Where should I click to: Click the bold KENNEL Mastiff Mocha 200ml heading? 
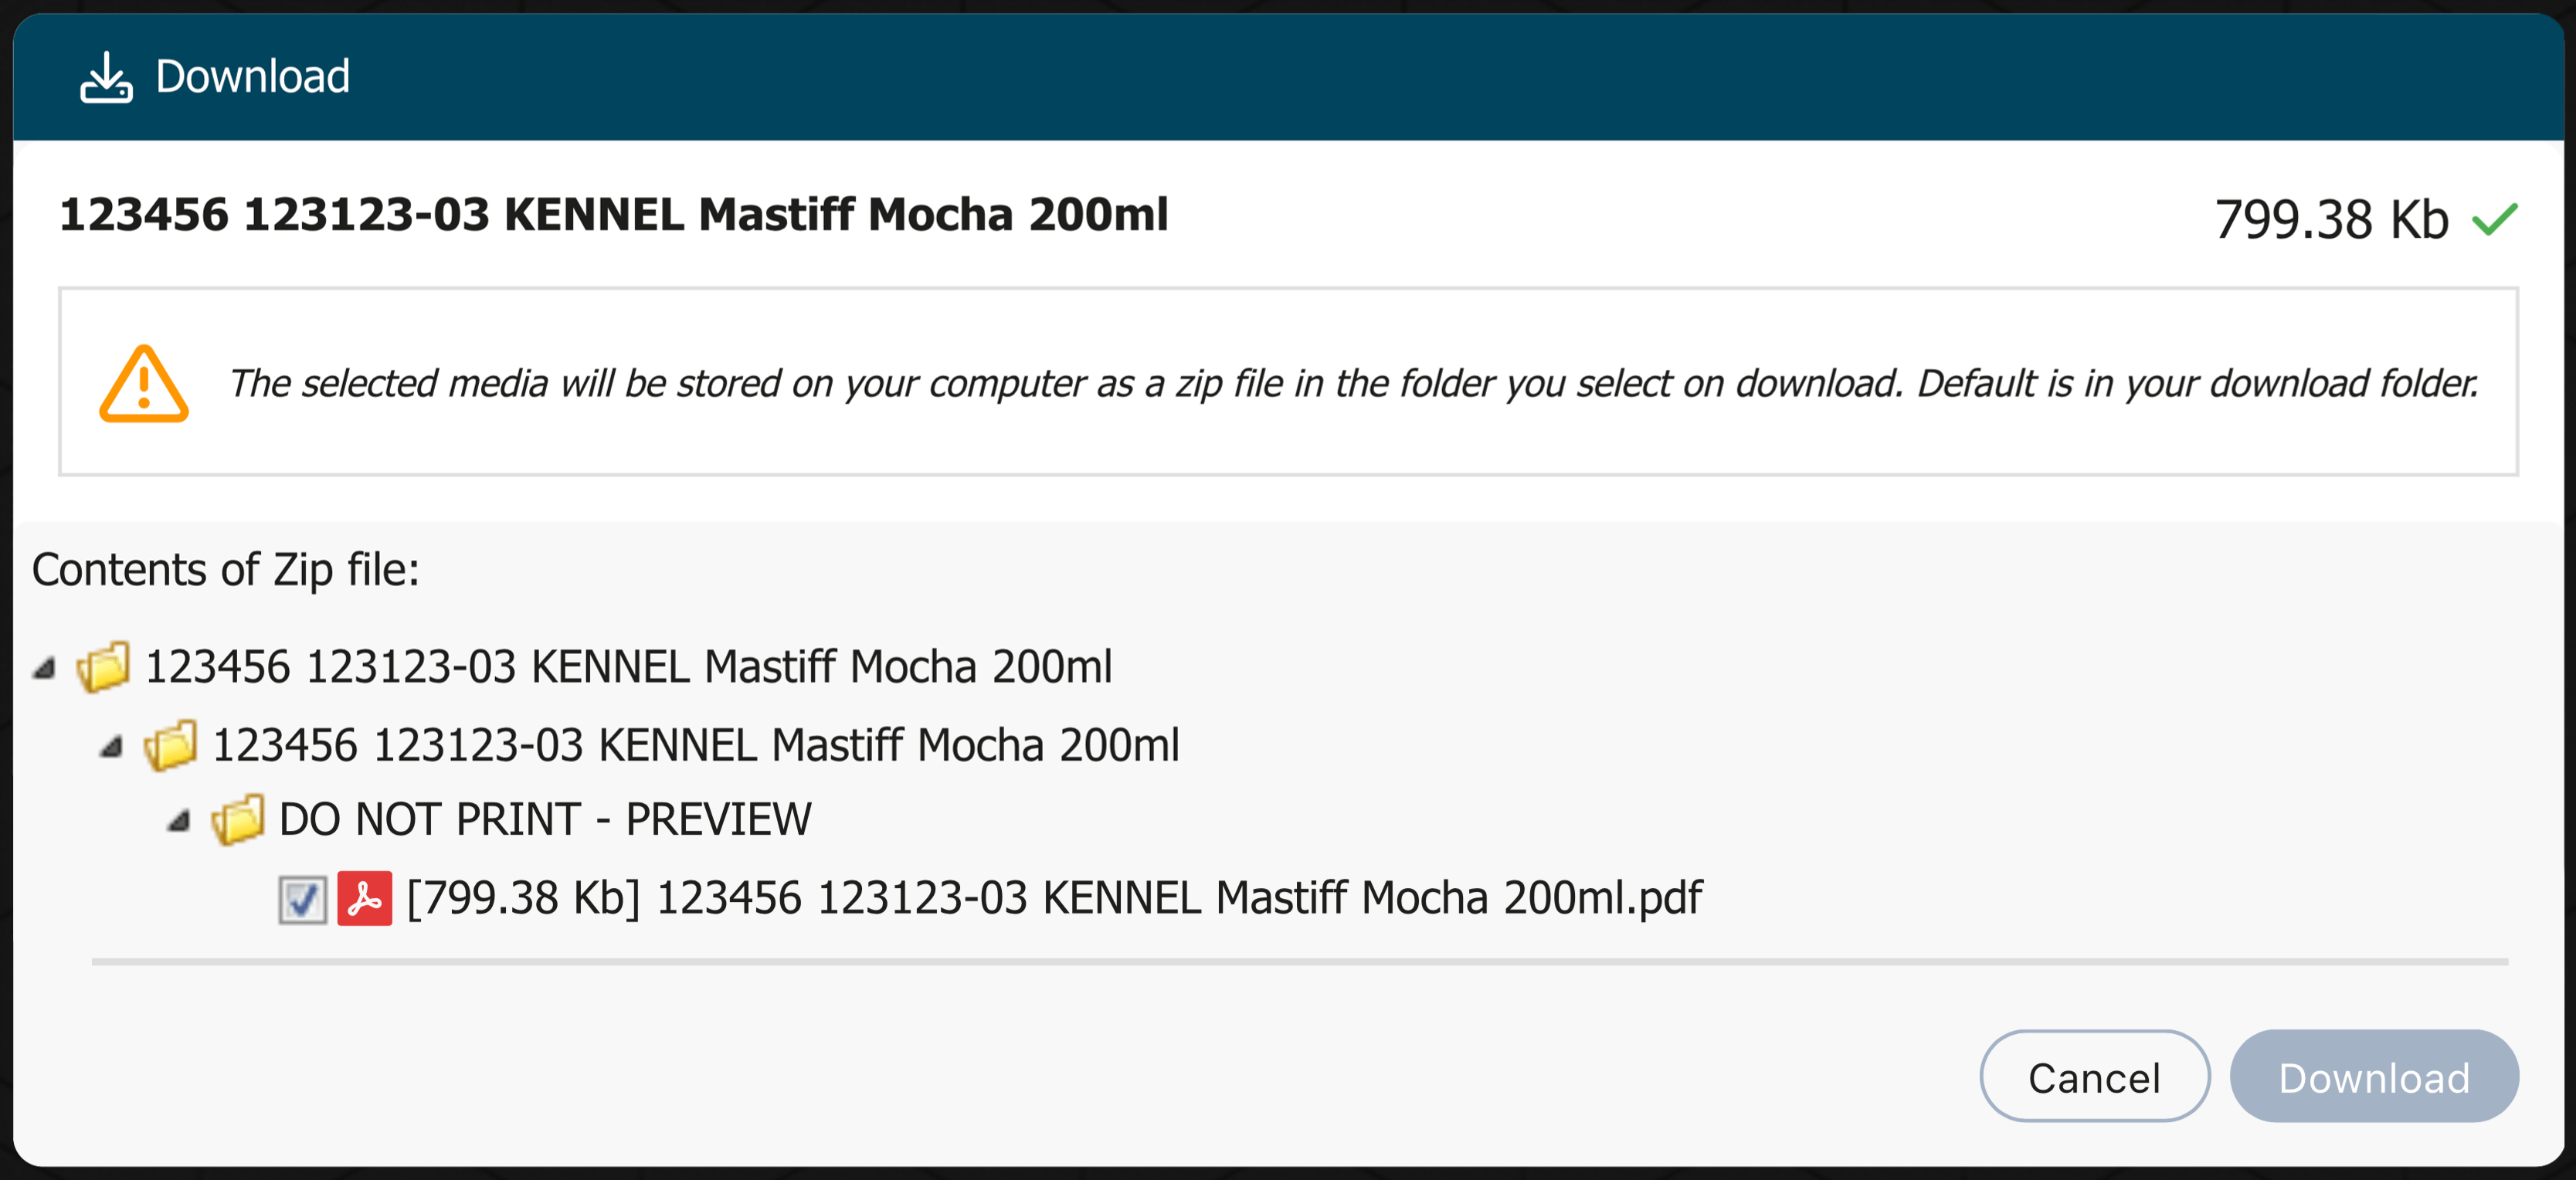[x=613, y=215]
